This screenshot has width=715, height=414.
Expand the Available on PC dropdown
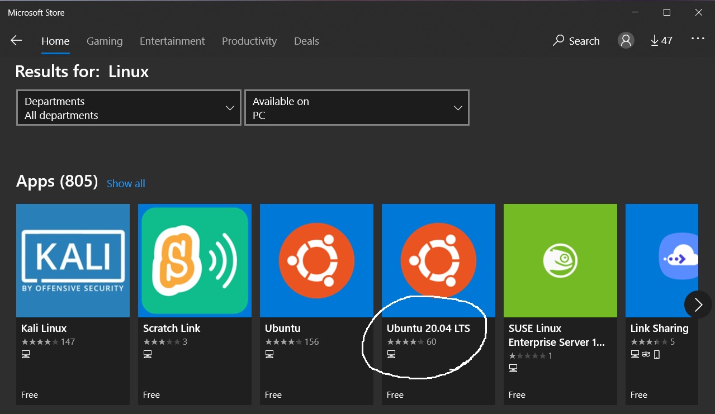tap(357, 108)
